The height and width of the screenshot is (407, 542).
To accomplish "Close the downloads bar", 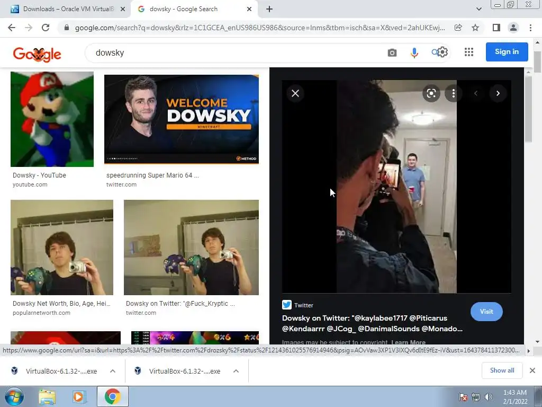I will (x=532, y=370).
